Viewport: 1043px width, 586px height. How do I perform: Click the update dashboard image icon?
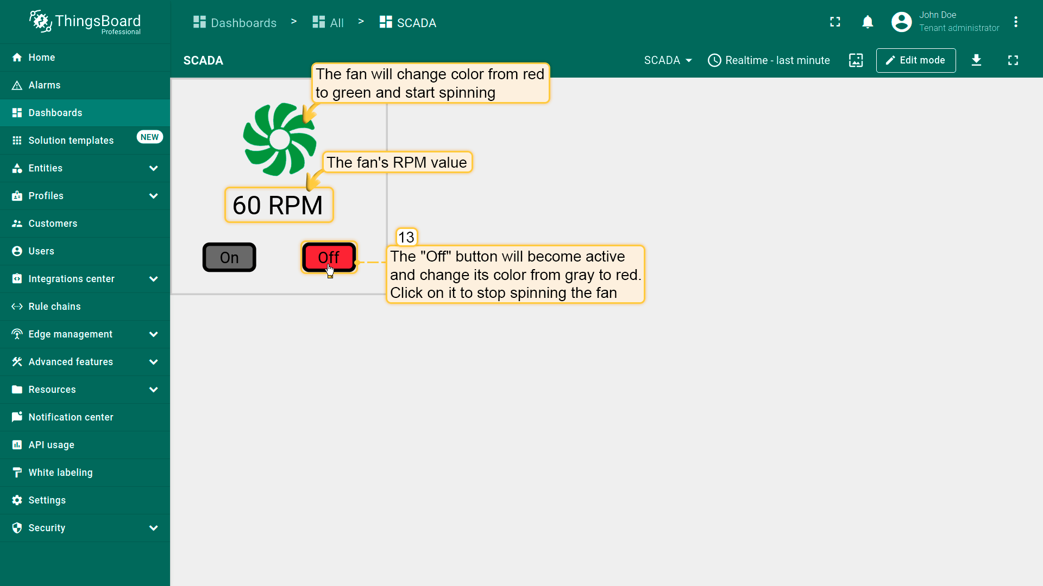click(x=856, y=60)
